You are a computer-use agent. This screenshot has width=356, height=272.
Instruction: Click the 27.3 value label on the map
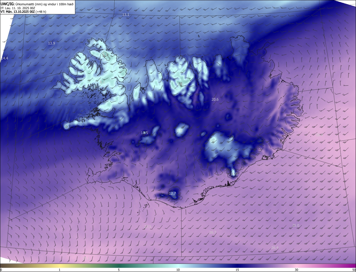pyautogui.click(x=148, y=227)
